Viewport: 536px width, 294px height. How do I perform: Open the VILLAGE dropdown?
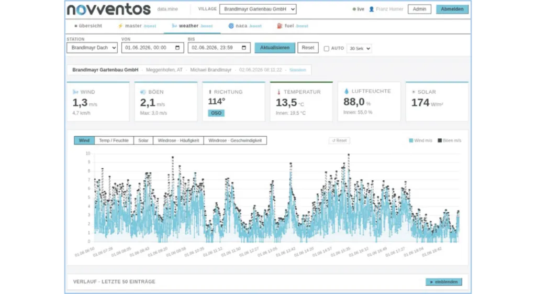click(x=258, y=9)
